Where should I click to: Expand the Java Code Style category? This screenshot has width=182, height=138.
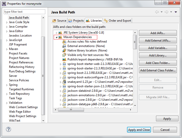click(x=7, y=22)
